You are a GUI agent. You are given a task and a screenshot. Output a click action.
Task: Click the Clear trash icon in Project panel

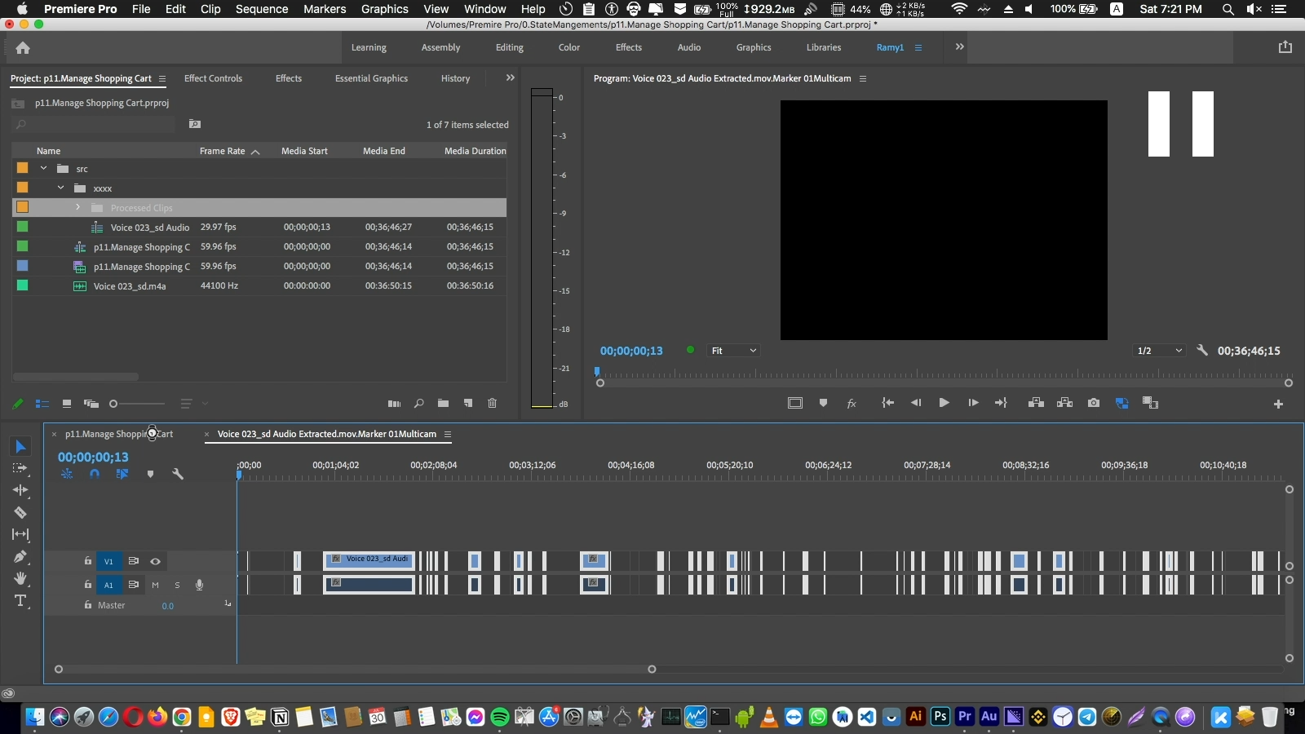click(493, 404)
